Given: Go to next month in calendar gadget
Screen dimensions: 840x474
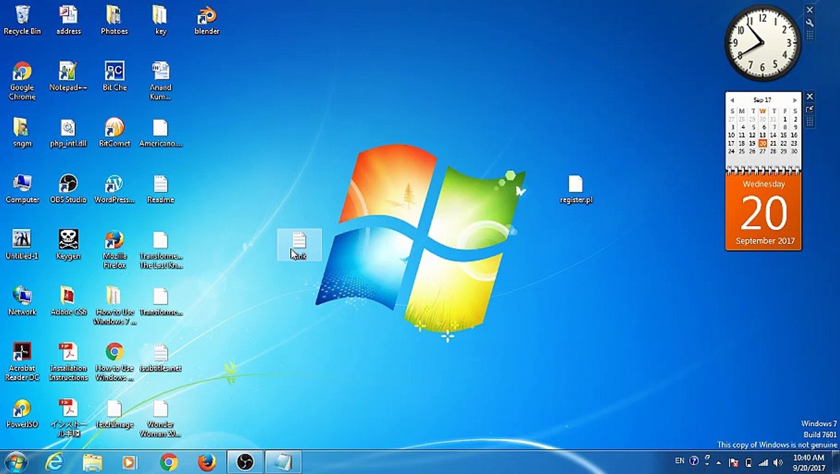Looking at the screenshot, I should (795, 100).
